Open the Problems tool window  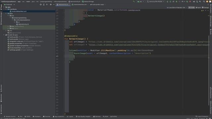click(36, 117)
